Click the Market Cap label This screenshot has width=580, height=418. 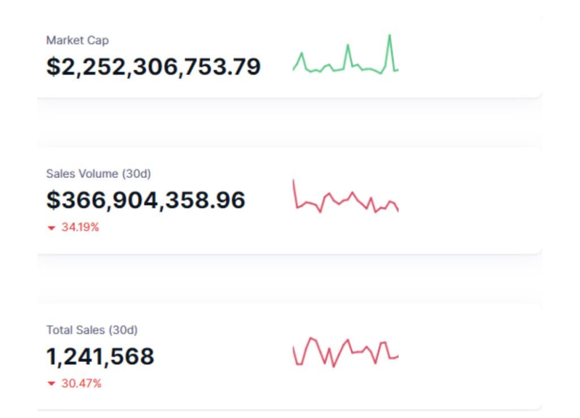coord(77,41)
